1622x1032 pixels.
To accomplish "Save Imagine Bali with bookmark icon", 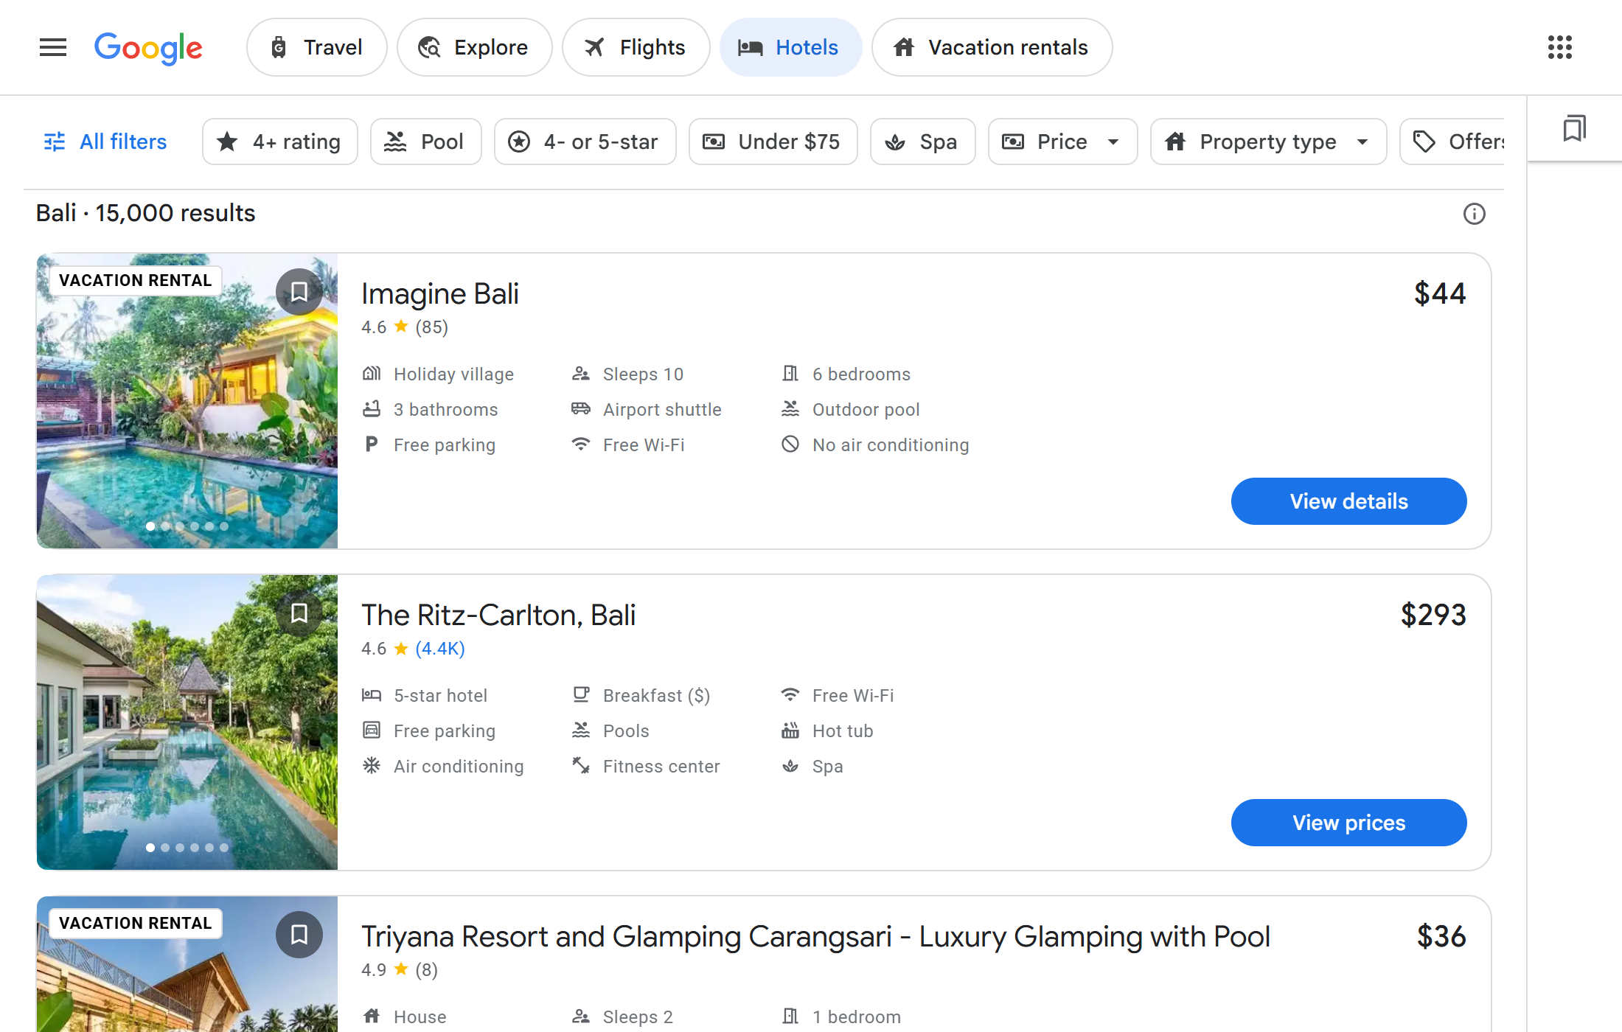I will [x=299, y=292].
